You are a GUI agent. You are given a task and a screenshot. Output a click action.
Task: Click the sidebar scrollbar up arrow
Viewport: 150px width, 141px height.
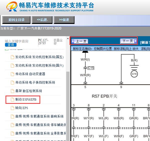click(x=68, y=38)
